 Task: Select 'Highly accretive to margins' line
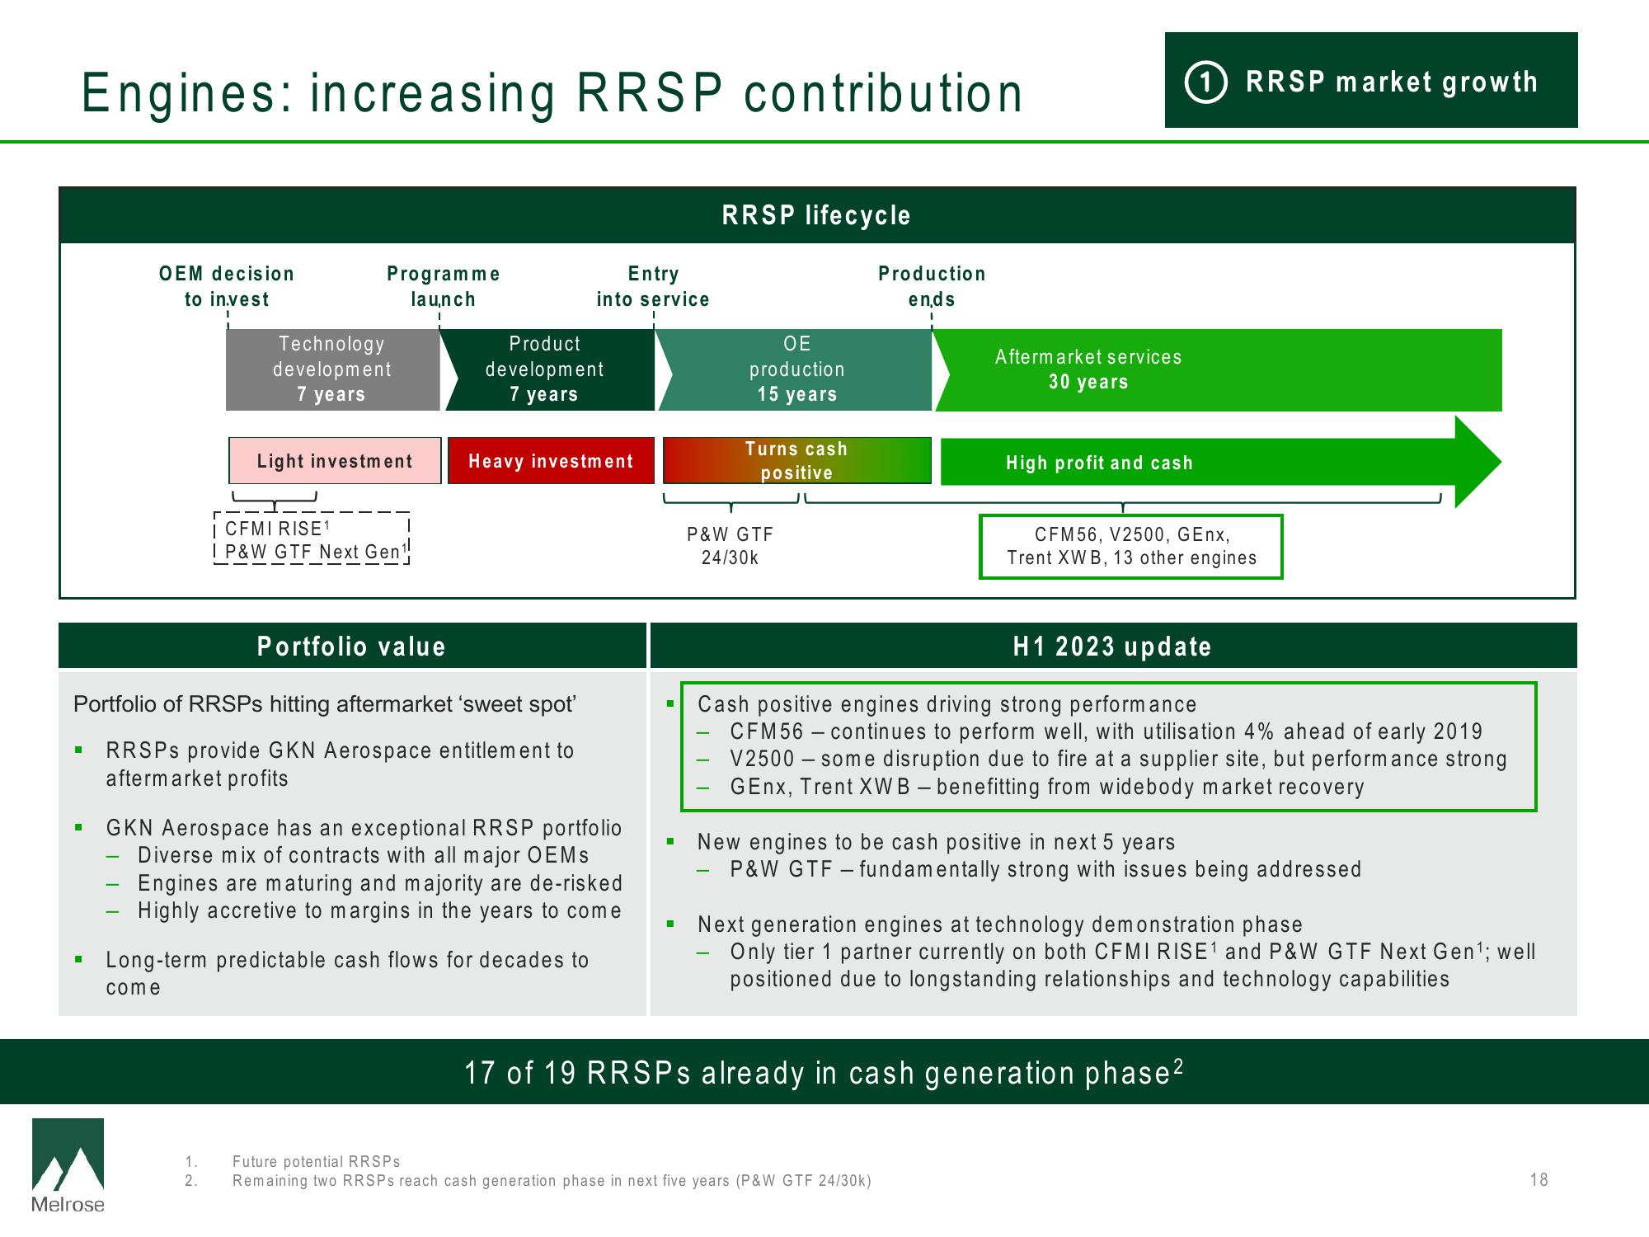379,910
